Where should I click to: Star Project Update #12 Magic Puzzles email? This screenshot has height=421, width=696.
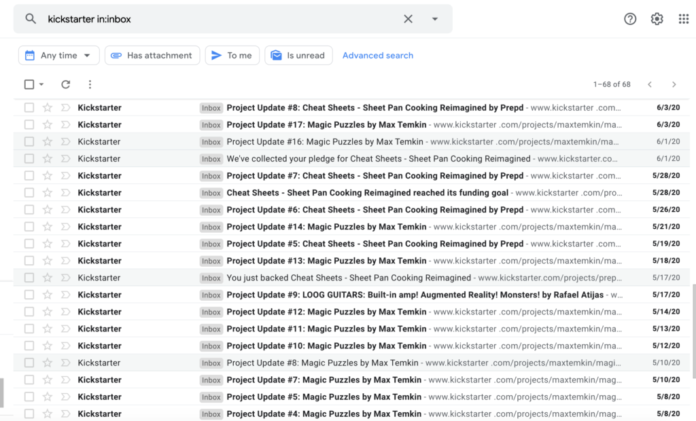point(48,312)
